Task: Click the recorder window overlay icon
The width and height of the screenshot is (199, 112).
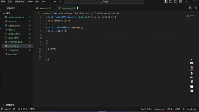Action: tap(192, 87)
